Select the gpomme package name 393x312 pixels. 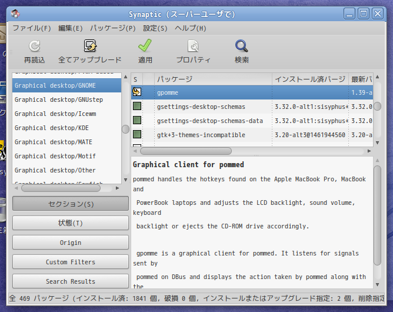tap(168, 92)
